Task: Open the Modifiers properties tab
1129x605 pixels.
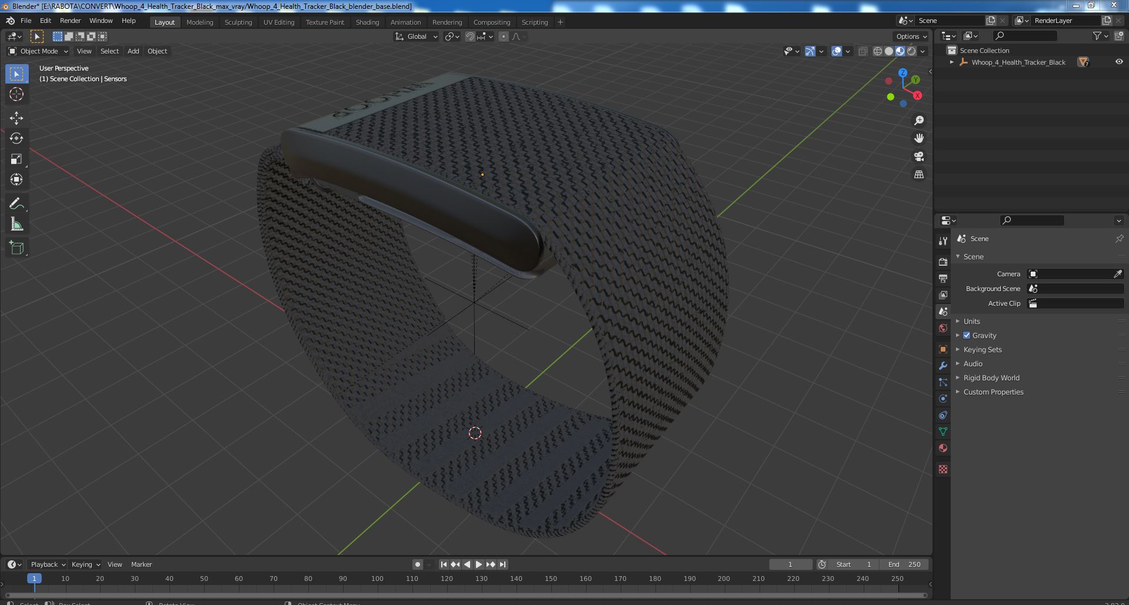Action: click(x=943, y=366)
